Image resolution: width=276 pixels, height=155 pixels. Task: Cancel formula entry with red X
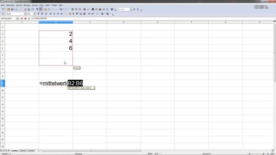[x=25, y=19]
